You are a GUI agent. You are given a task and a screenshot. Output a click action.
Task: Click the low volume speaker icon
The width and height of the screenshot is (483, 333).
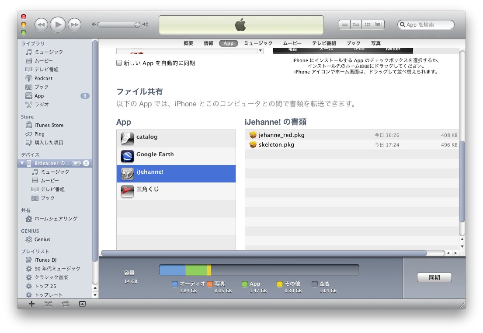pos(94,25)
